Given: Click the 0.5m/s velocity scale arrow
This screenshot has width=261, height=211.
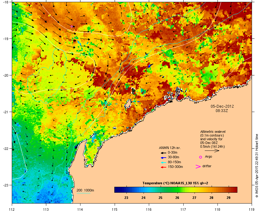Looking at the screenshot, I should pyautogui.click(x=212, y=150).
